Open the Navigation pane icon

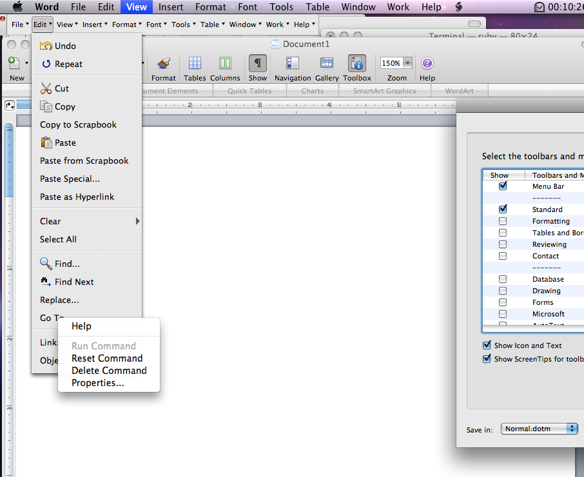293,63
